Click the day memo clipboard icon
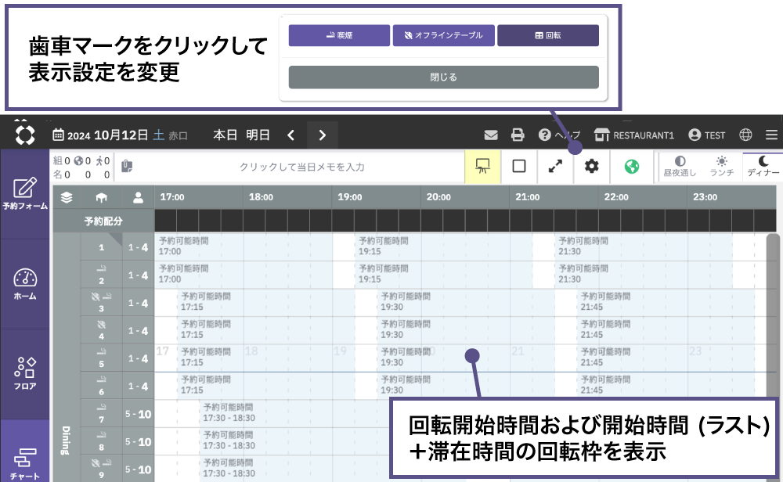 [127, 166]
